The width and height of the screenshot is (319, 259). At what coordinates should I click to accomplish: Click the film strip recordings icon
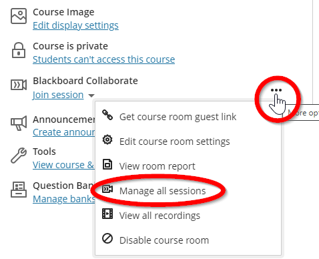coord(107,214)
